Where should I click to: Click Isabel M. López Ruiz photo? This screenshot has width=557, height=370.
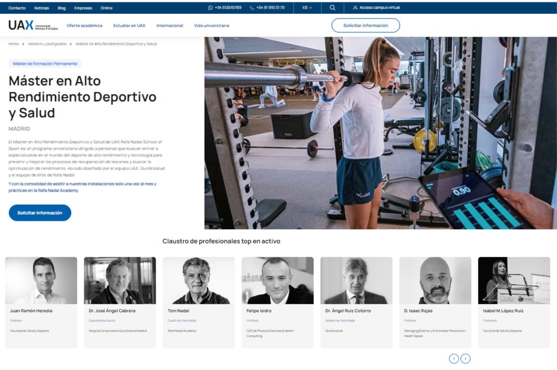(514, 281)
